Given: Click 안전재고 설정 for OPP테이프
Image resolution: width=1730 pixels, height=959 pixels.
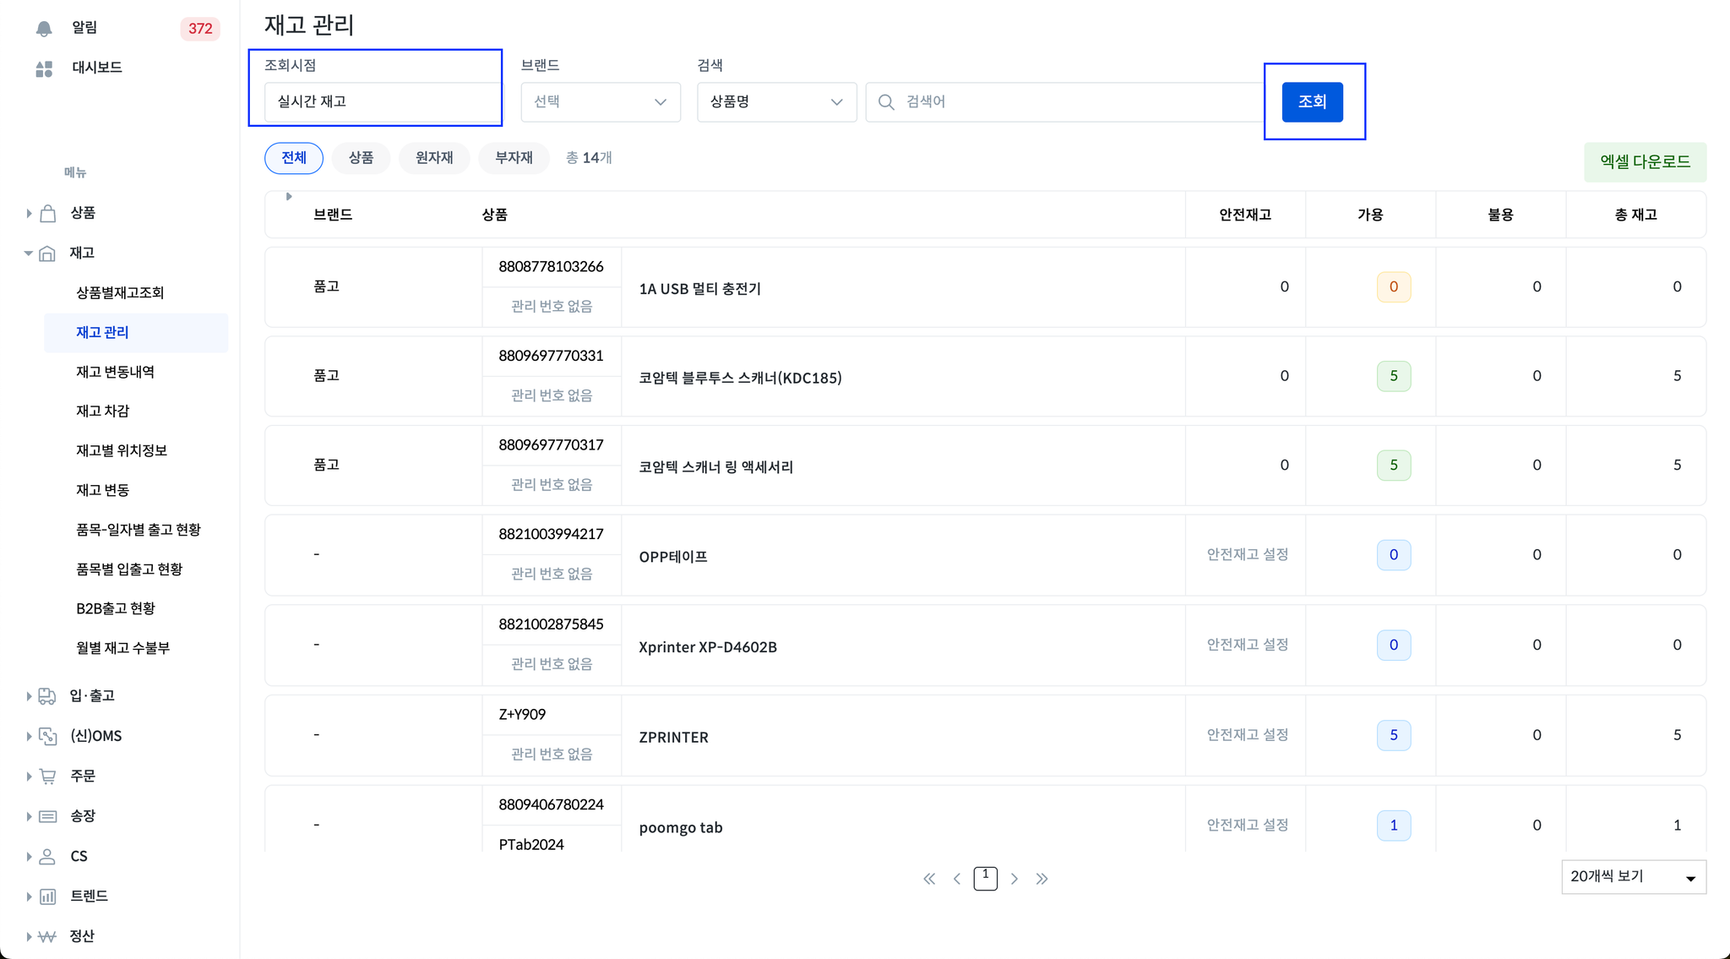Looking at the screenshot, I should pyautogui.click(x=1247, y=555).
